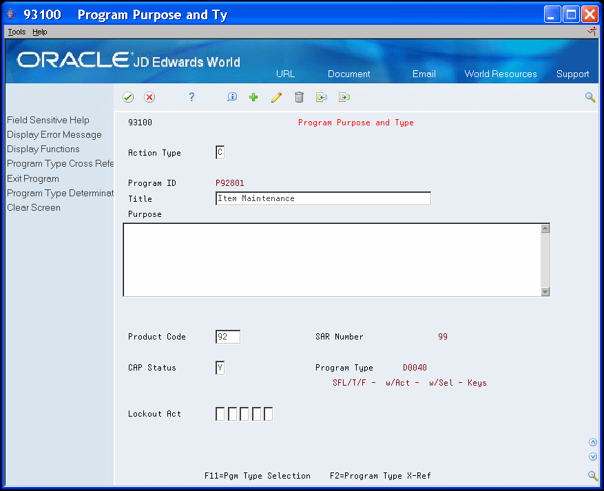The width and height of the screenshot is (604, 491).
Task: Open World Resources link
Action: click(x=501, y=74)
